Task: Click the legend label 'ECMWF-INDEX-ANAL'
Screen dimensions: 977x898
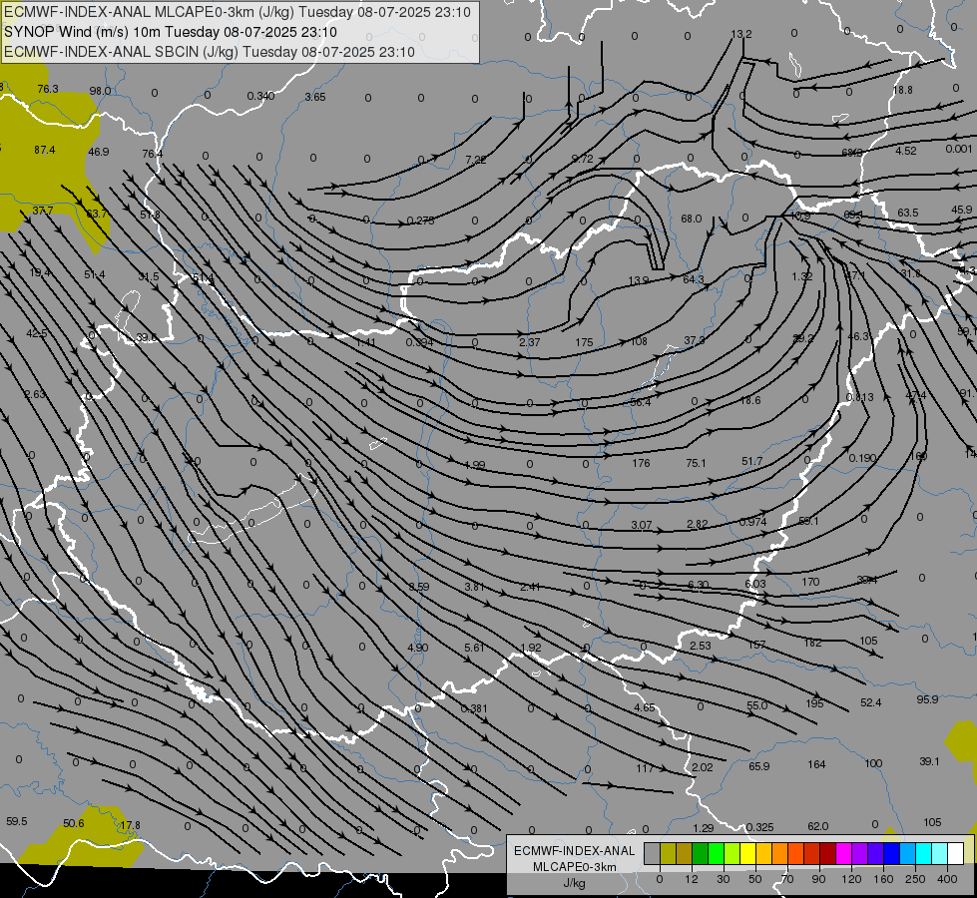Action: click(575, 851)
